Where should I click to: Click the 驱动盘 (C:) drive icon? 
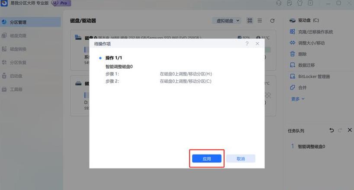(293, 20)
